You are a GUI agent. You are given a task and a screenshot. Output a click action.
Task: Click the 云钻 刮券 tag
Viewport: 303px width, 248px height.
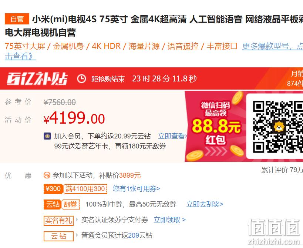(62, 204)
